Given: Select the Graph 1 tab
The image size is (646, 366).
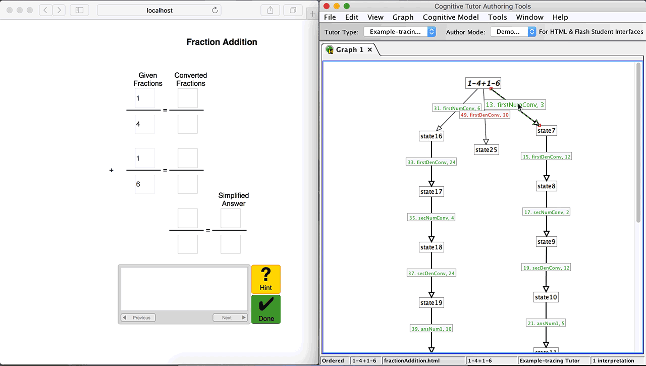Looking at the screenshot, I should [x=350, y=49].
